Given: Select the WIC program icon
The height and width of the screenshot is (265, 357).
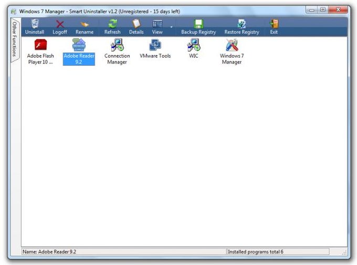Looking at the screenshot, I should tap(194, 45).
